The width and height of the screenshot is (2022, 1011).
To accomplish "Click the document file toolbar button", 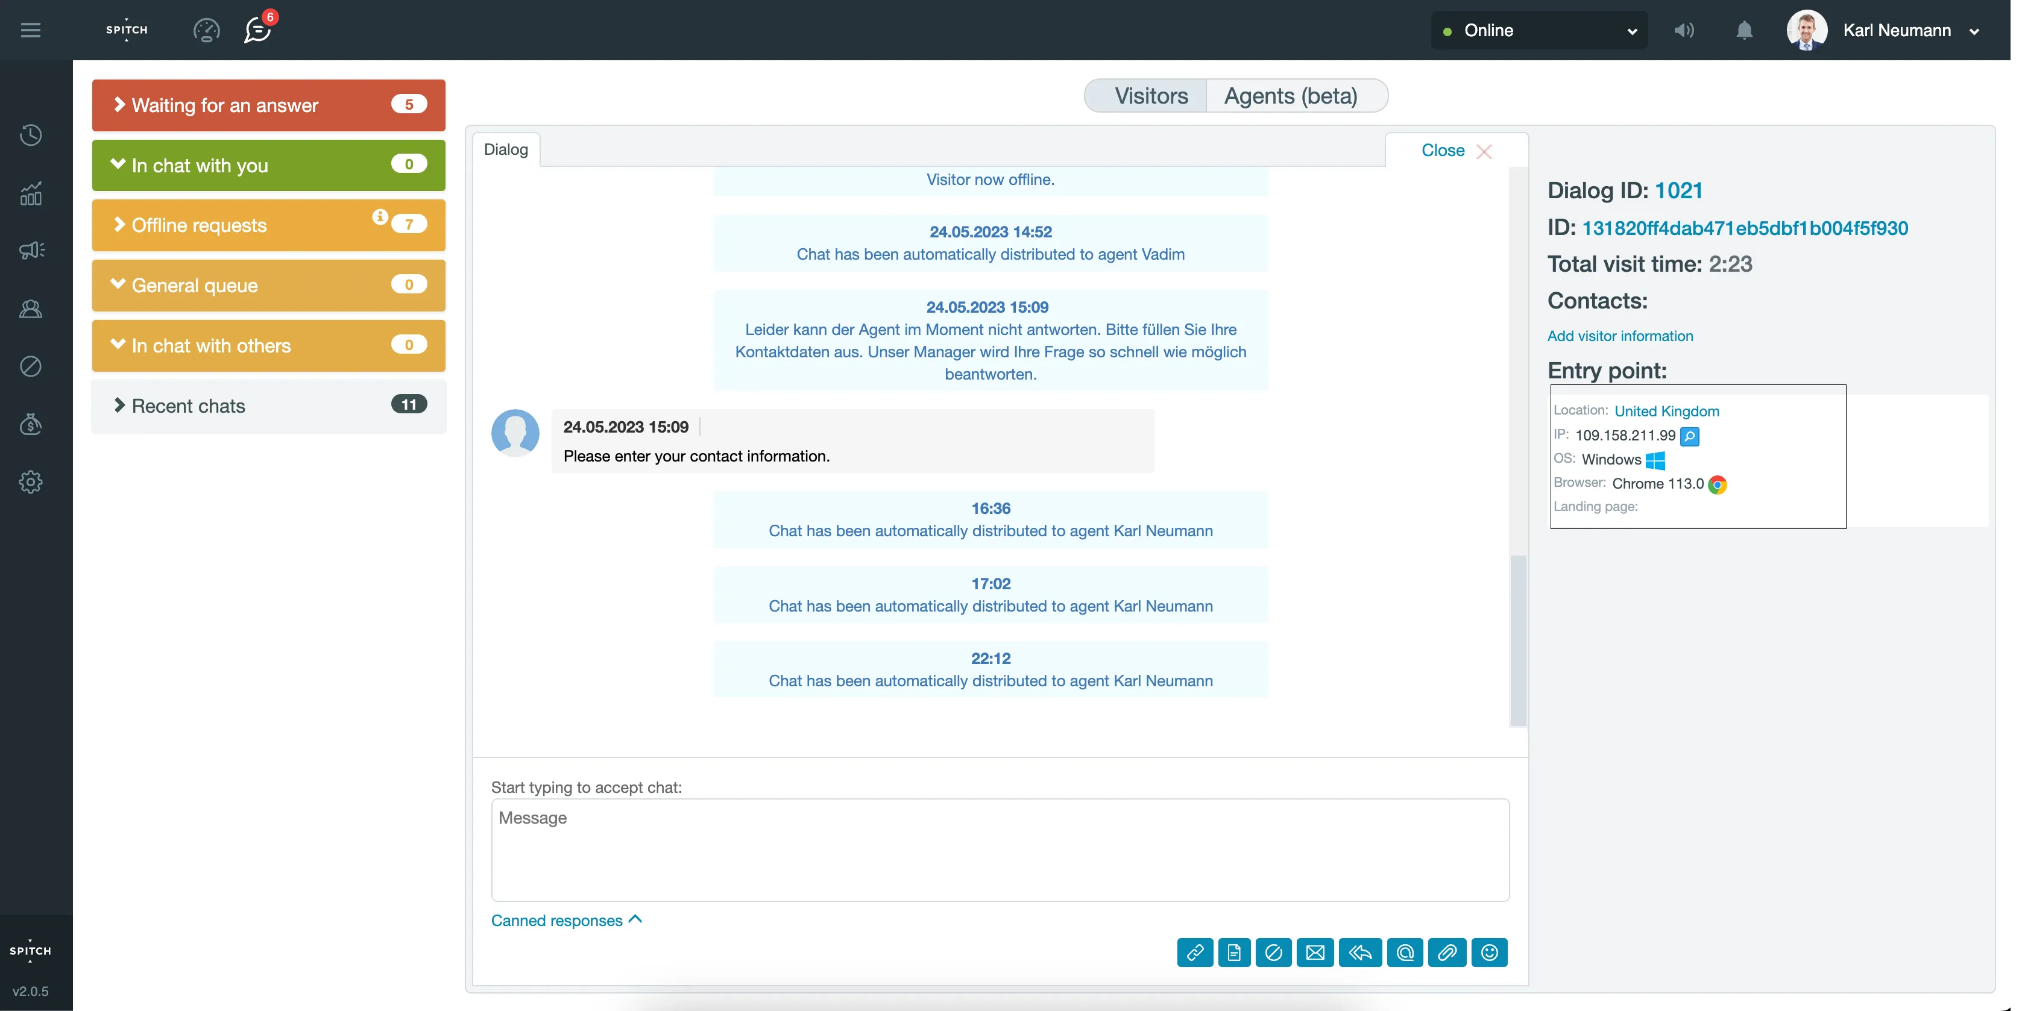I will [1234, 952].
